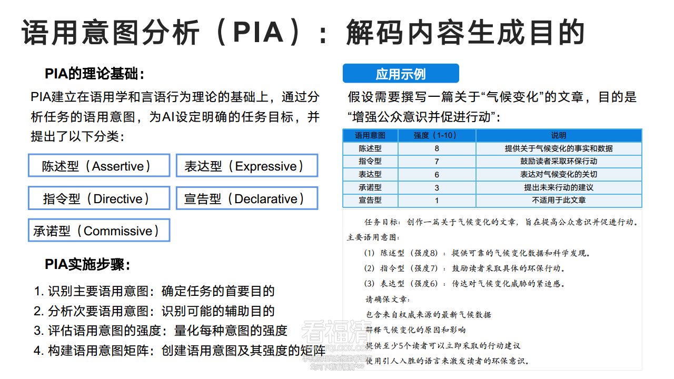Image resolution: width=674 pixels, height=379 pixels.
Task: Select the 宣告型 row showing strength 1
Action: click(x=370, y=201)
